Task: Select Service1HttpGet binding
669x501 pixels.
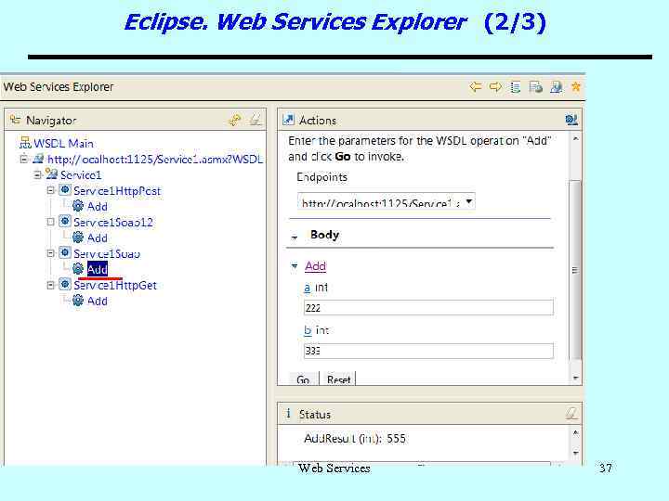Action: pyautogui.click(x=115, y=286)
